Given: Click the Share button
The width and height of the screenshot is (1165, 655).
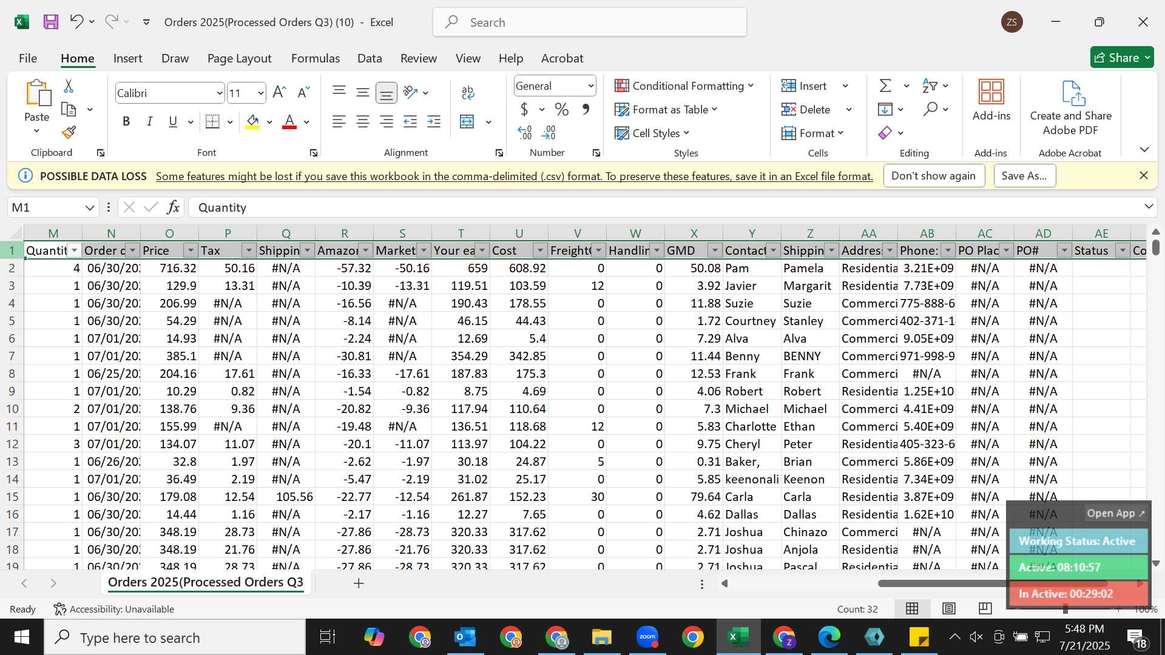Looking at the screenshot, I should coord(1122,58).
